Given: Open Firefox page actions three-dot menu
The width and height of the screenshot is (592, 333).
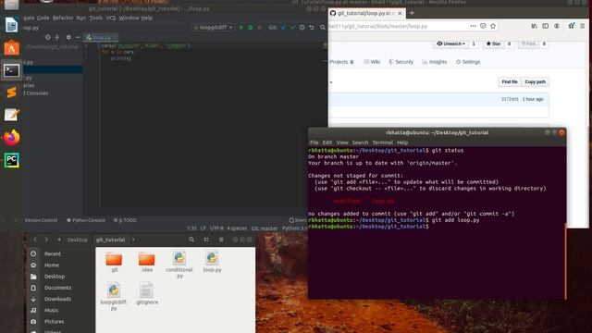Looking at the screenshot, I should click(473, 26).
